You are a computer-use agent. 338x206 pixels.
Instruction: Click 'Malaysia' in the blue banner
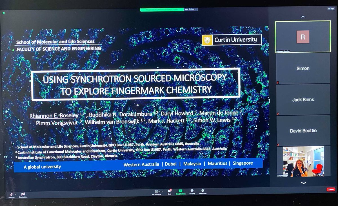[192, 164]
